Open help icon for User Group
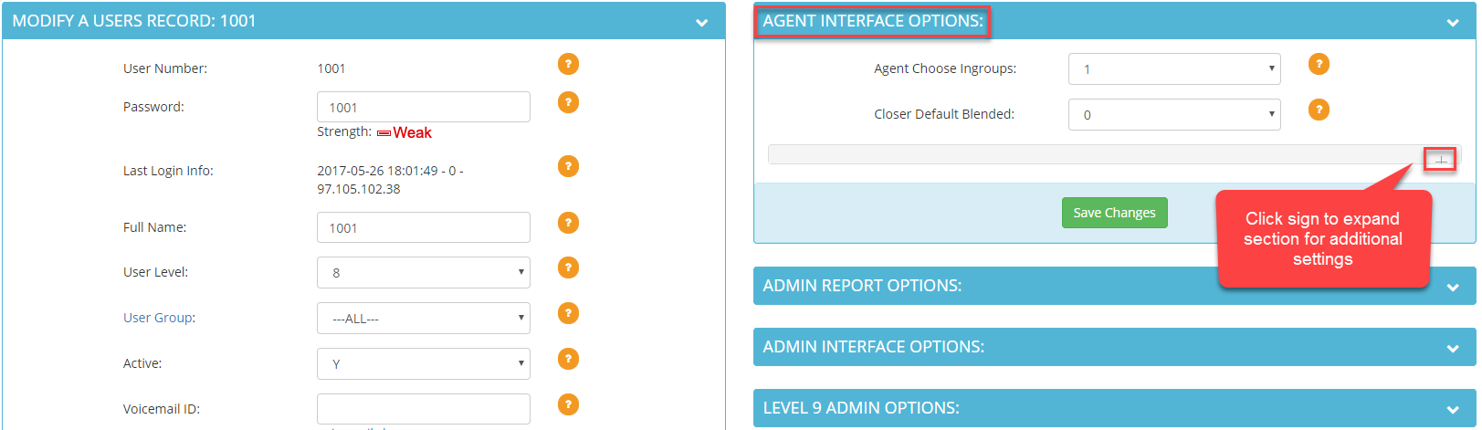The image size is (1482, 430). click(x=568, y=313)
